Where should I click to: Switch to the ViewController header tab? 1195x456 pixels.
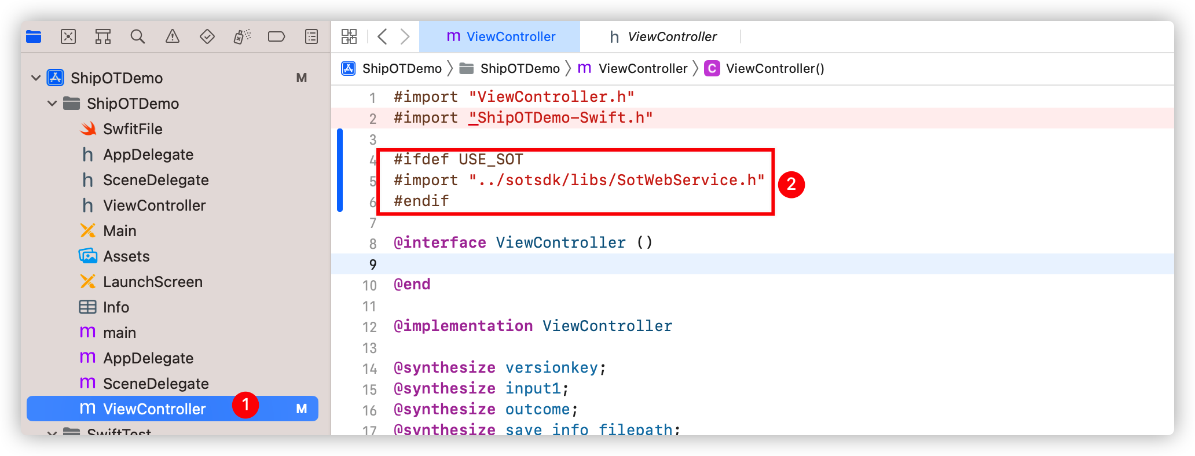click(x=663, y=37)
